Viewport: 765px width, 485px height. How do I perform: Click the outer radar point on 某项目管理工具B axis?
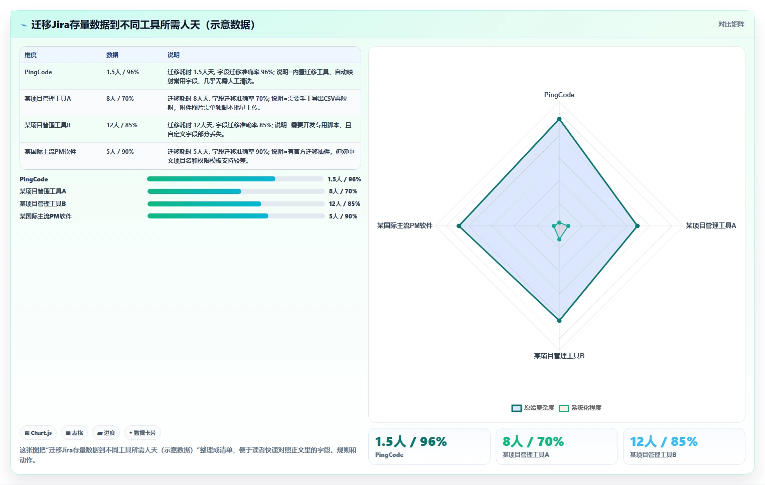(559, 320)
